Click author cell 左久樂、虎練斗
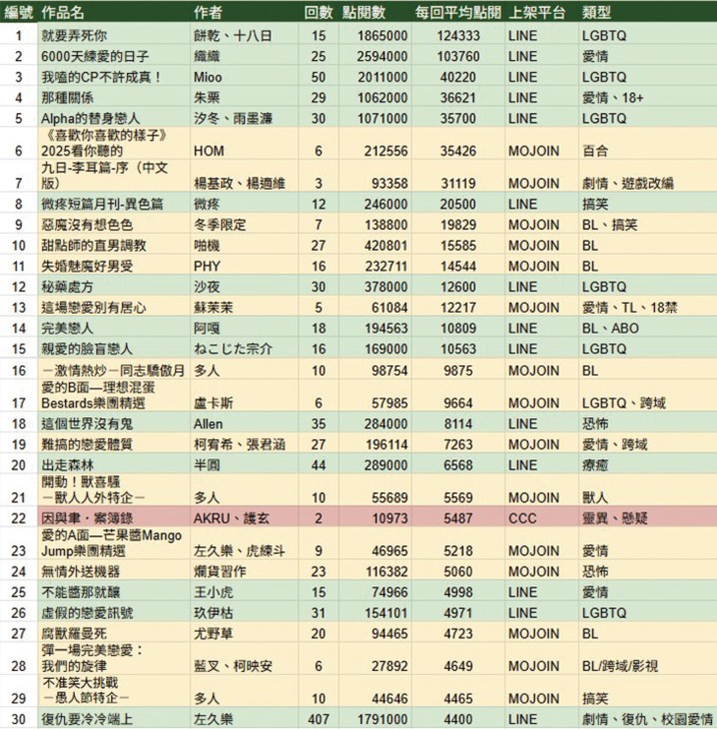 point(240,551)
